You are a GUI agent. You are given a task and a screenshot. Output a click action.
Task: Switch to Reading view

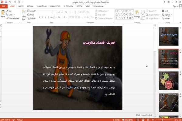click(x=148, y=120)
